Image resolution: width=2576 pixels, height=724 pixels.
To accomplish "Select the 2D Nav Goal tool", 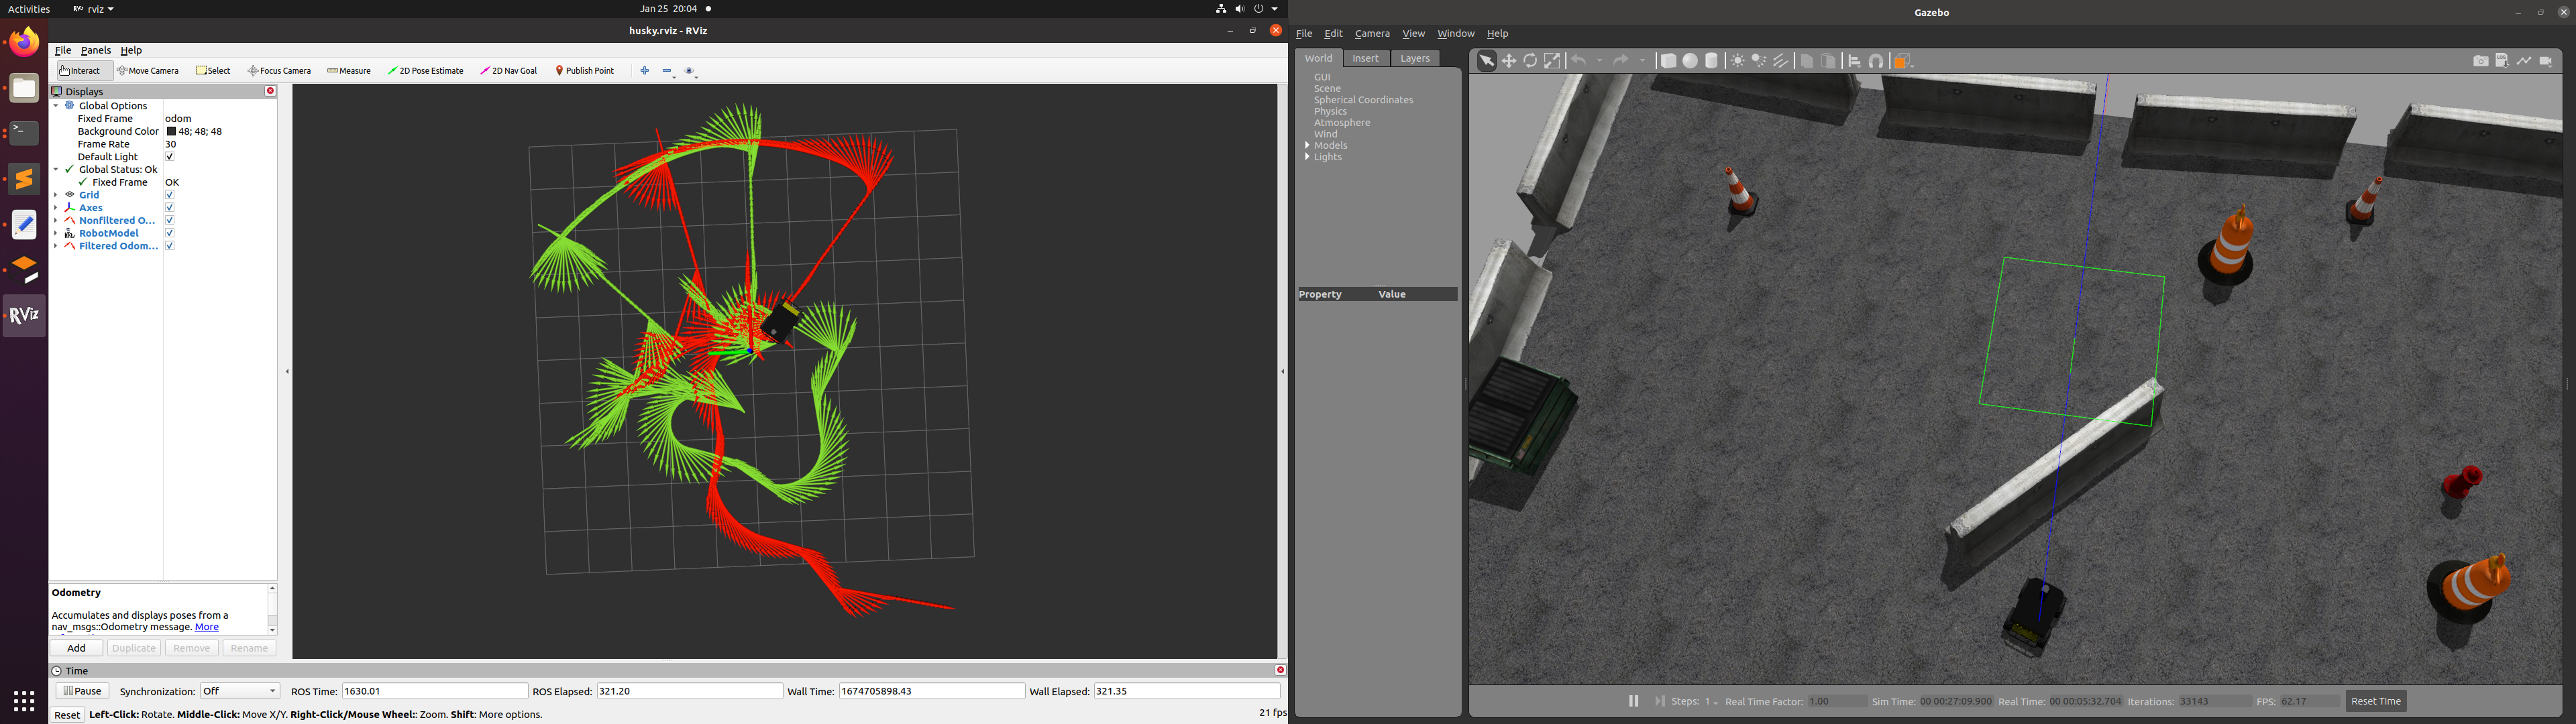I will pyautogui.click(x=509, y=71).
